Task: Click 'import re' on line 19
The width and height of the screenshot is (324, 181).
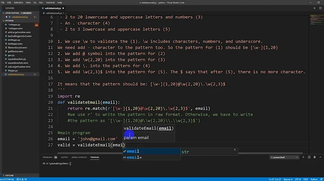Action: pyautogui.click(x=68, y=96)
